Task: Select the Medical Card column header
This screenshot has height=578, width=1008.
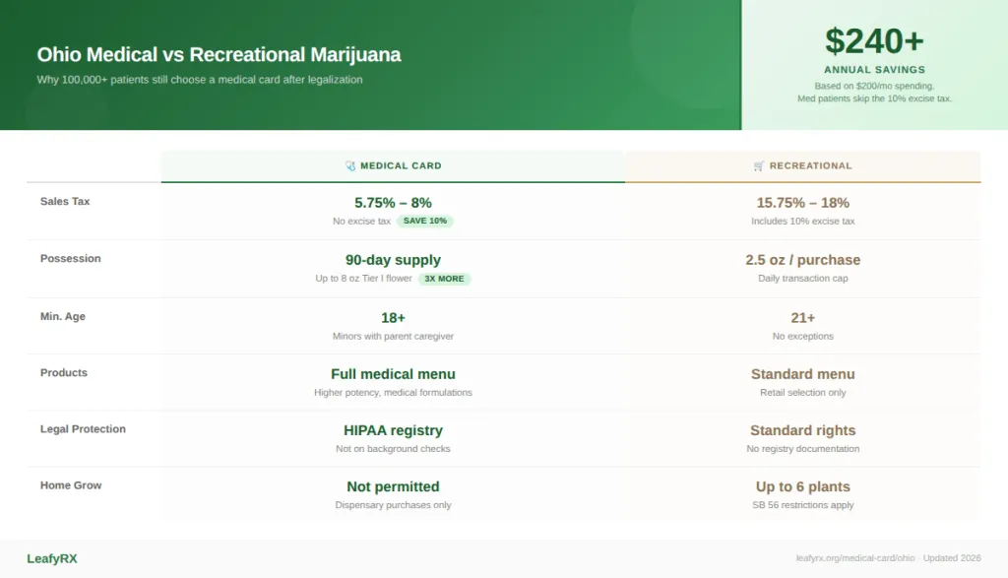Action: coord(393,166)
